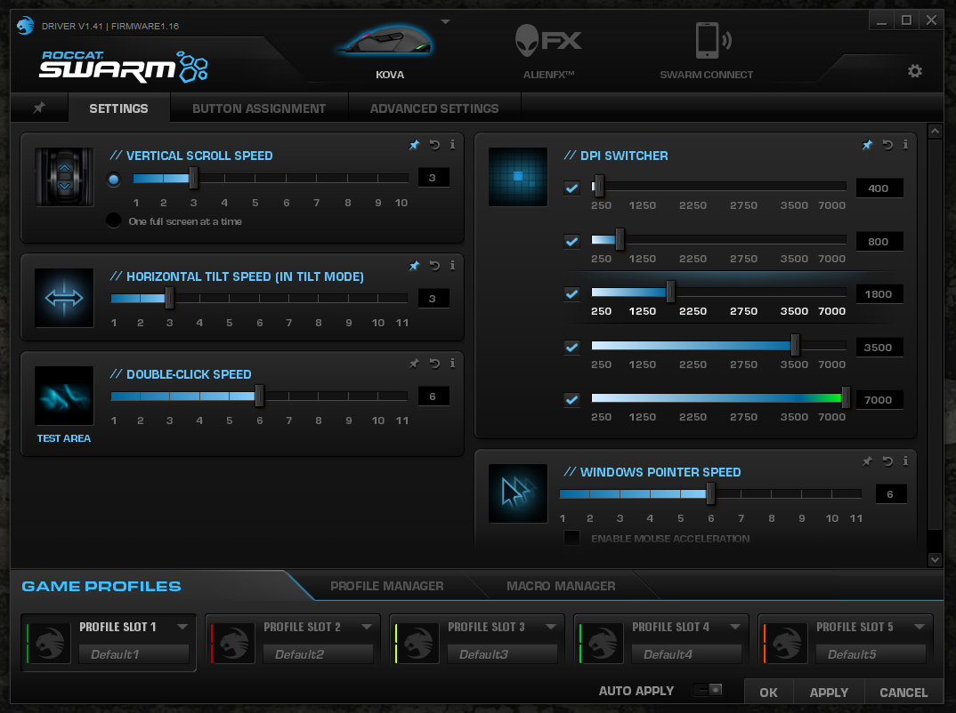Uncheck the 7000 DPI level checkbox

point(571,400)
